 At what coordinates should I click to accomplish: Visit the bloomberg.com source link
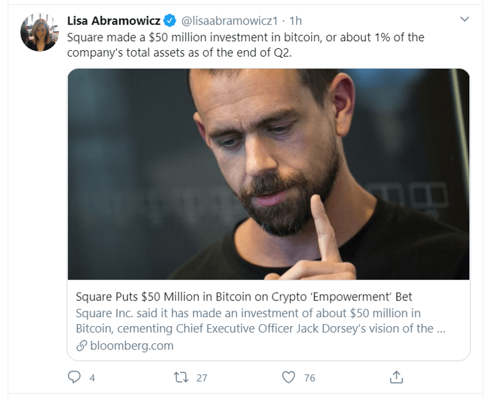[x=131, y=345]
